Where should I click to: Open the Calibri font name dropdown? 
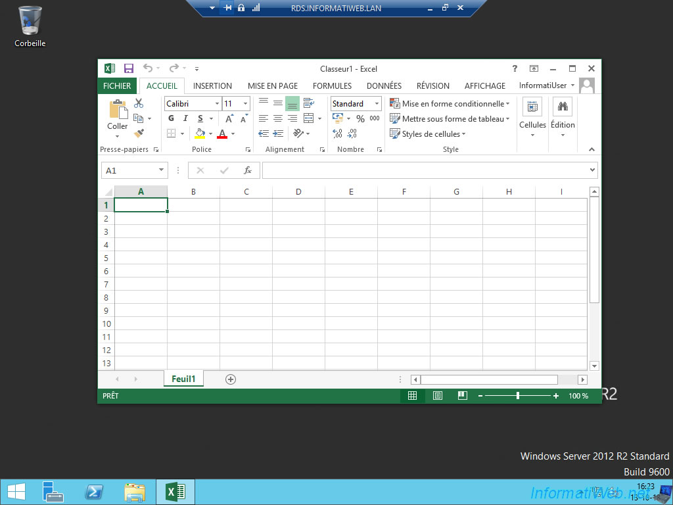(217, 103)
